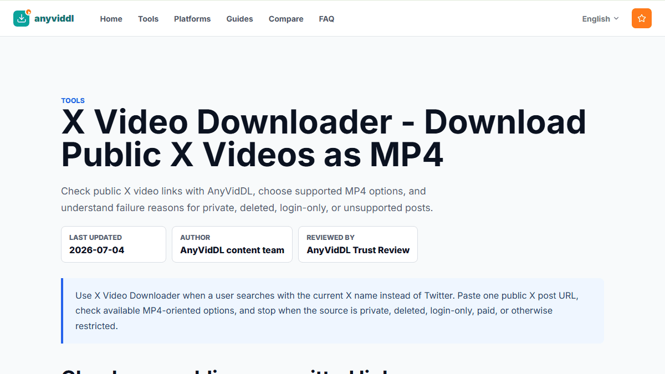Click the X Video Downloader main heading
The image size is (665, 374).
(x=324, y=139)
